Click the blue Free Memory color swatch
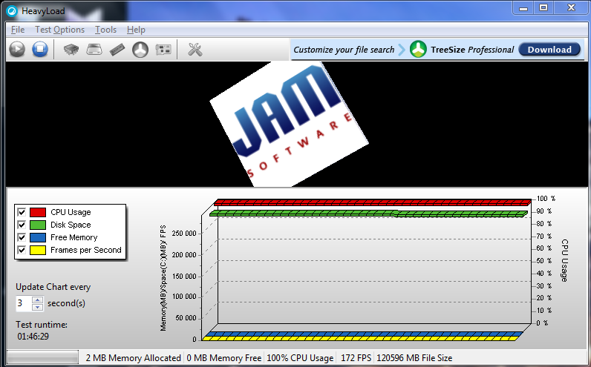Viewport: 591px width, 367px height. point(38,237)
